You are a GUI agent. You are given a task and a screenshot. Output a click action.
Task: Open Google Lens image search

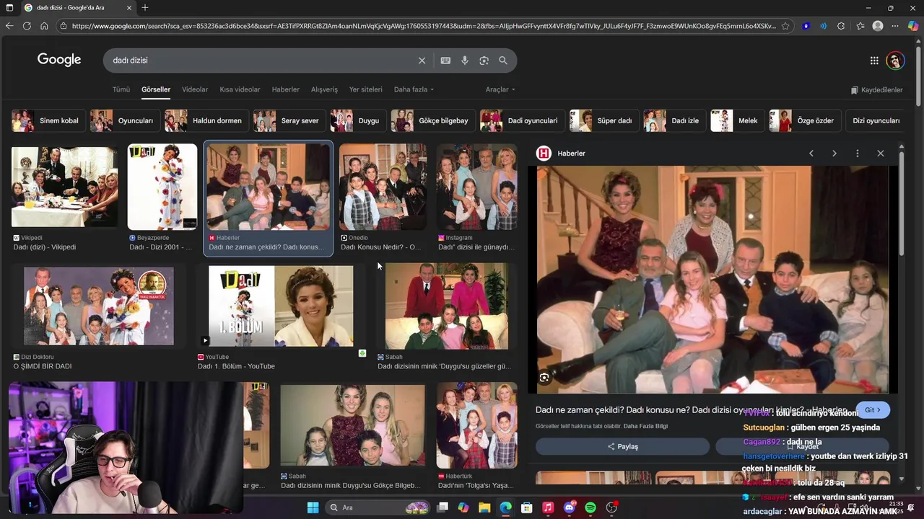[x=484, y=61]
